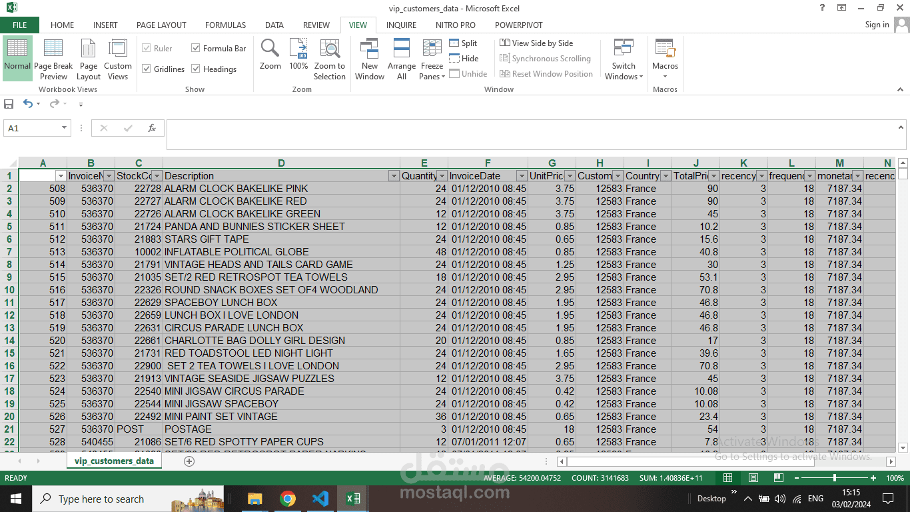Uncheck the Formula Bar checkbox

(x=196, y=49)
